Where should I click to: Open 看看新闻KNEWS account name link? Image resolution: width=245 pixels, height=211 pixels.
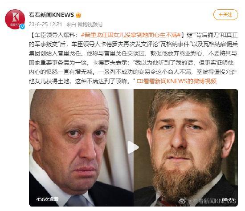tap(51, 15)
